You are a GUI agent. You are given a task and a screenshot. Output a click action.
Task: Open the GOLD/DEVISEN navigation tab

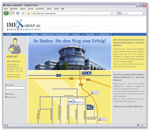pos(62,34)
